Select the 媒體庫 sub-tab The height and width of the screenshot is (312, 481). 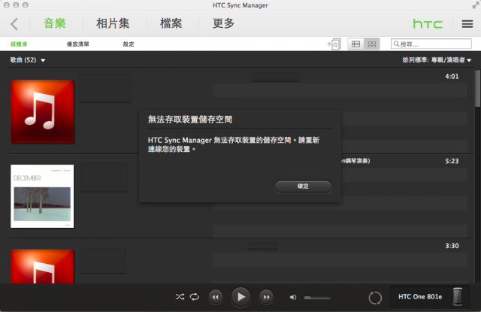pyautogui.click(x=19, y=44)
